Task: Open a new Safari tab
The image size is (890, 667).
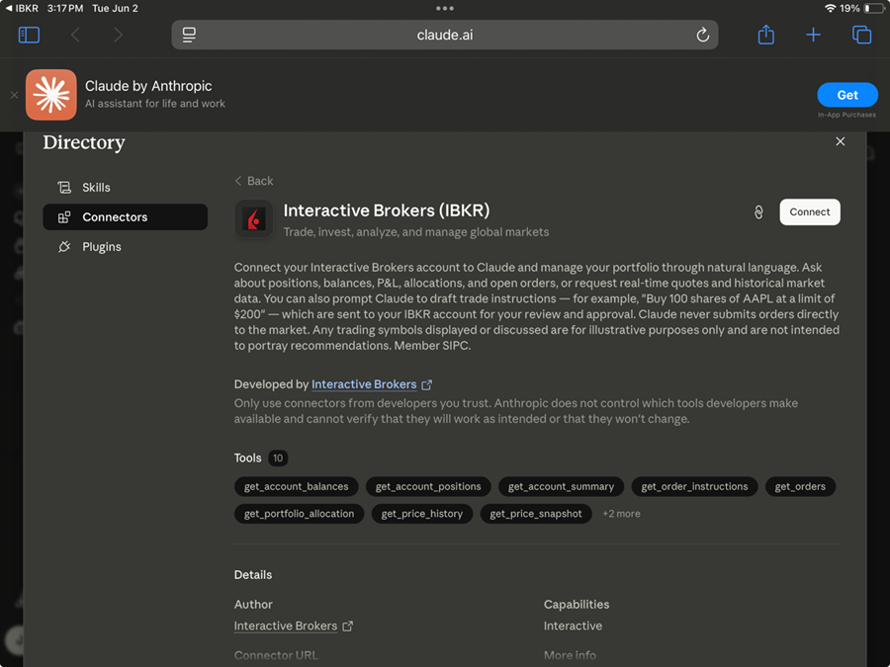Action: [x=814, y=35]
